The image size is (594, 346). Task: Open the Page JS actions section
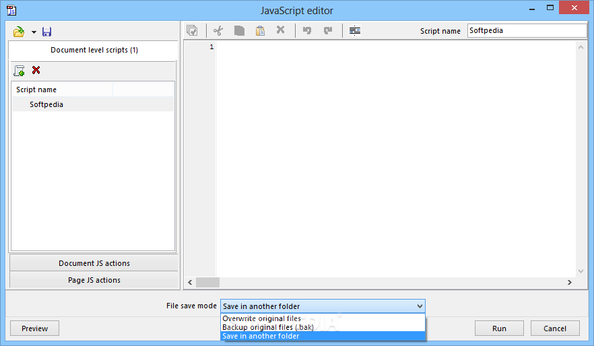pos(94,280)
